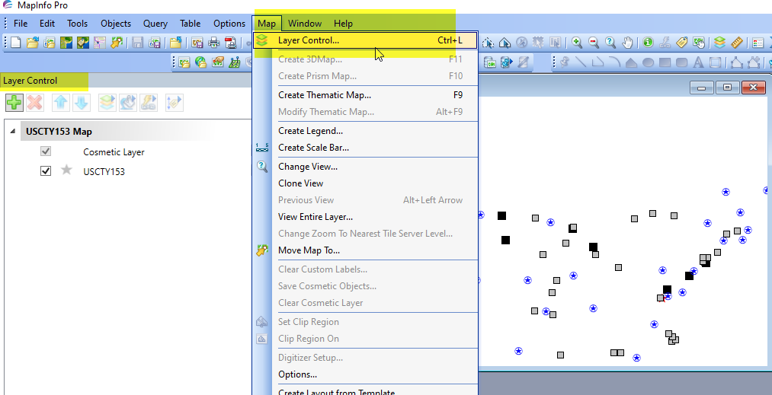
Task: Choose Clone View menu entry
Action: (x=365, y=183)
